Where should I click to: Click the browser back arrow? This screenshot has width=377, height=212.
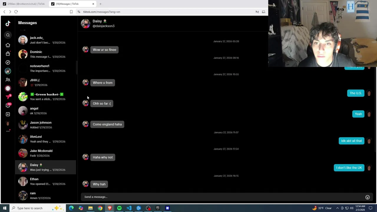[4, 12]
